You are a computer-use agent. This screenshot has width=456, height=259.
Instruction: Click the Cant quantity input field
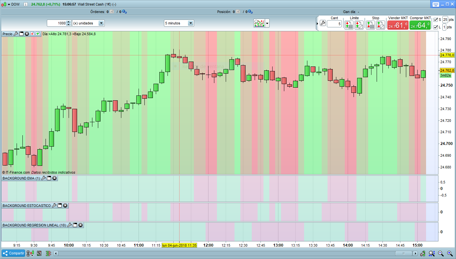(334, 24)
